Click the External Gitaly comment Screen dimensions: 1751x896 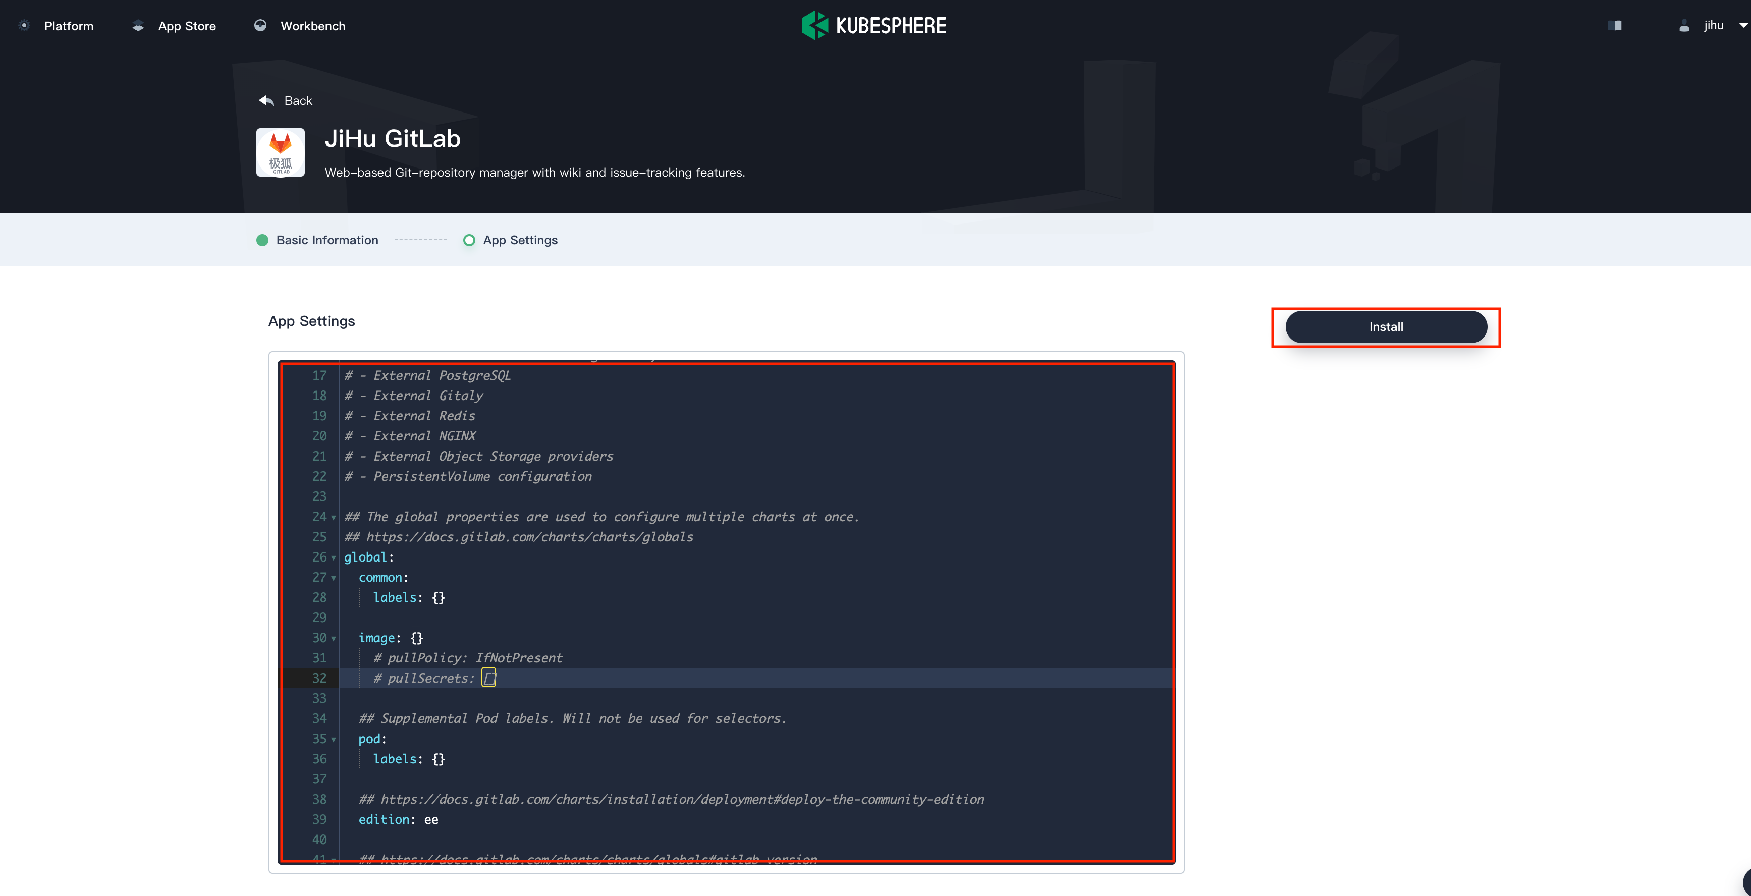click(x=414, y=396)
